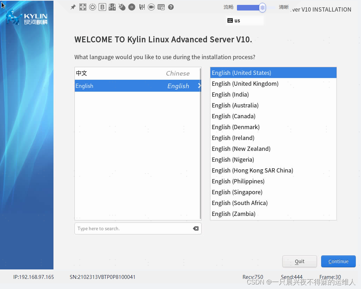The height and width of the screenshot is (289, 361).
Task: Toggle fullscreen with the expand arrows icon
Action: [x=83, y=7]
